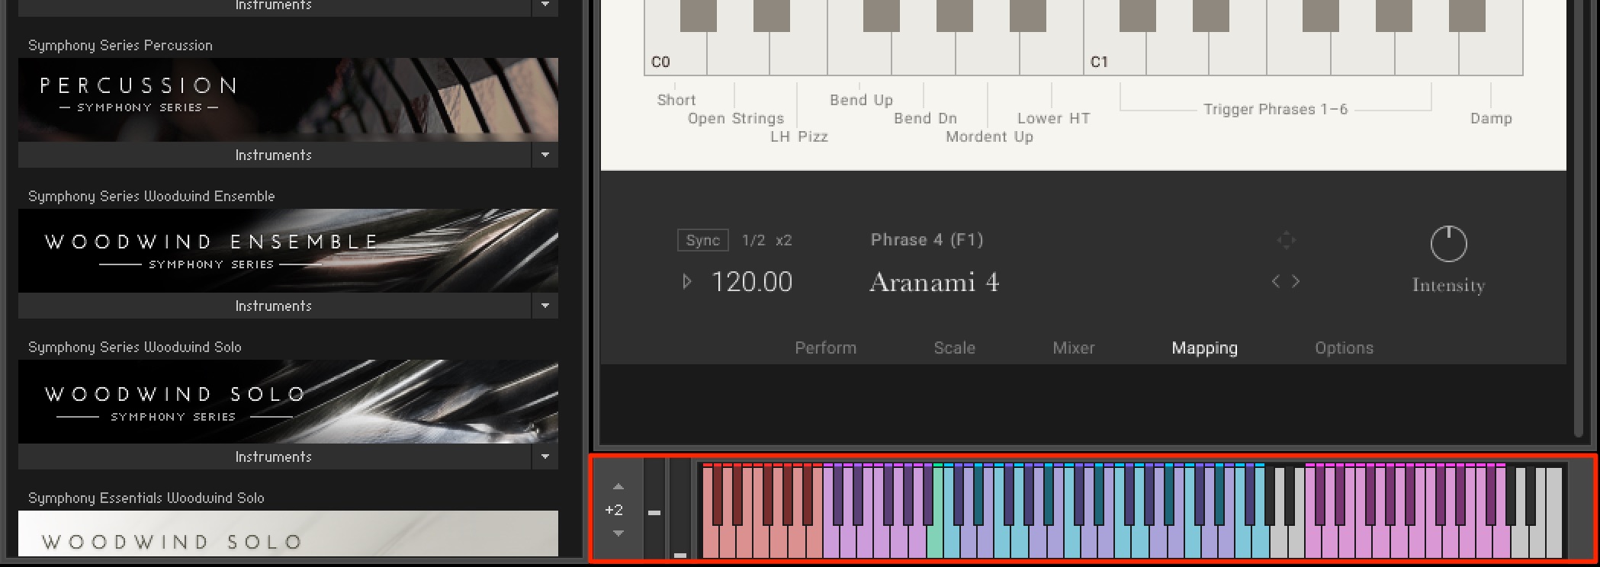Viewport: 1600px width, 567px height.
Task: Select the Mapping tab
Action: [x=1204, y=348]
